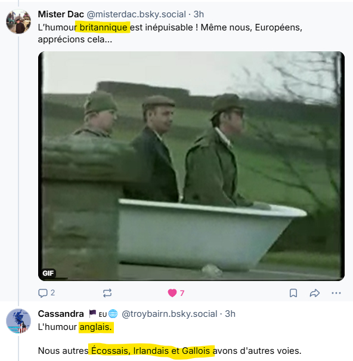
Task: Click the globe emoji beside Cassandra's name
Action: click(113, 314)
